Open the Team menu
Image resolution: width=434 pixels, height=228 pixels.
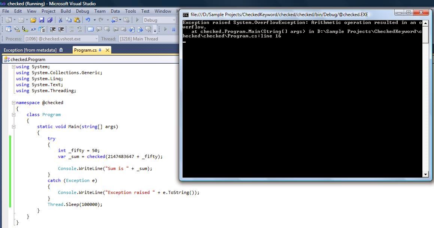[x=100, y=11]
